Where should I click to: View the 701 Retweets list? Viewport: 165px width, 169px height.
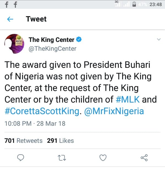[x=24, y=141]
